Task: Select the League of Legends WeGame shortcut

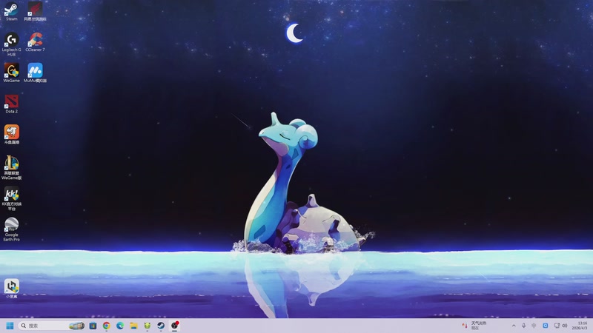Action: click(x=11, y=168)
